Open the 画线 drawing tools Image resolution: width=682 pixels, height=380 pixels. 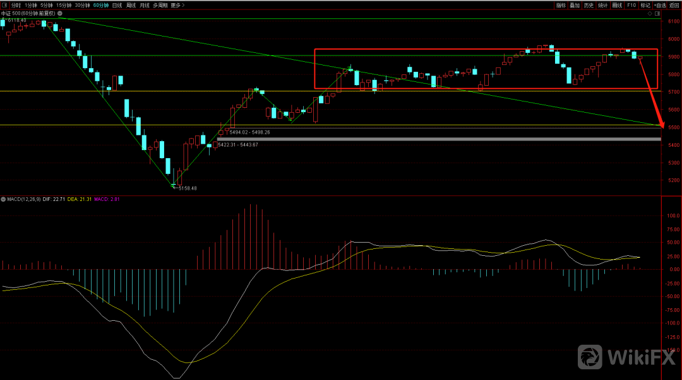[x=617, y=5]
